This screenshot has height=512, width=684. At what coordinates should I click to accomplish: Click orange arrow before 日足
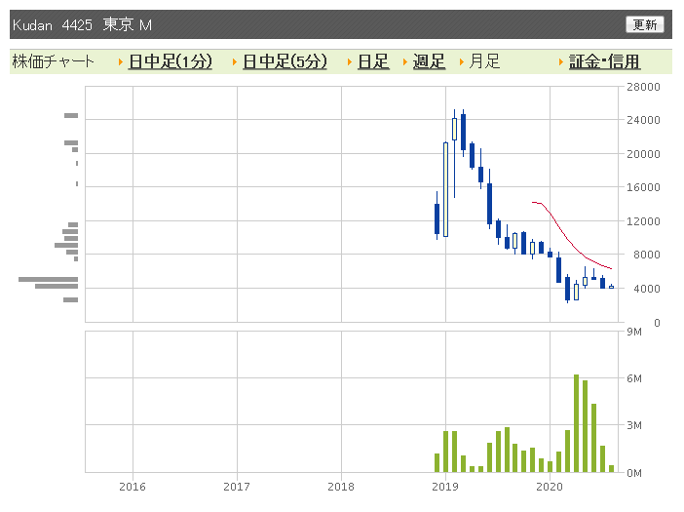point(350,62)
